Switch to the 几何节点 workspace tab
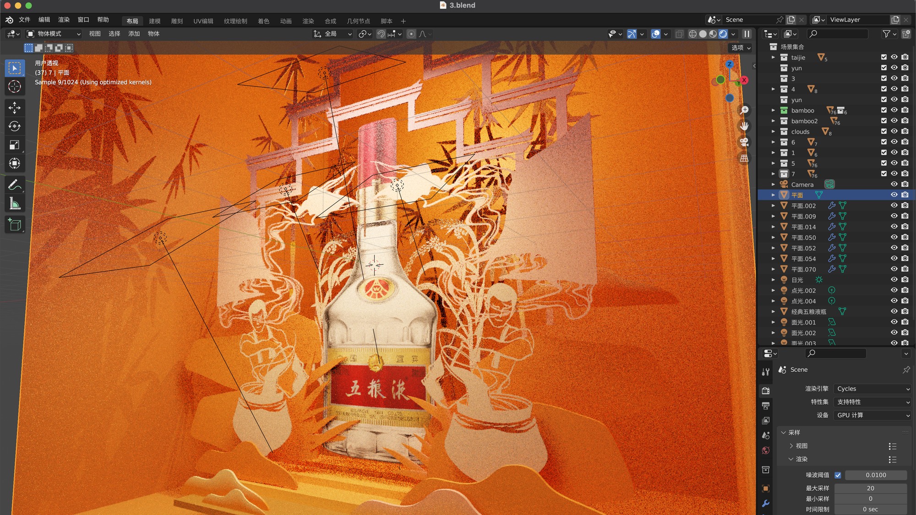The image size is (916, 515). 358,21
